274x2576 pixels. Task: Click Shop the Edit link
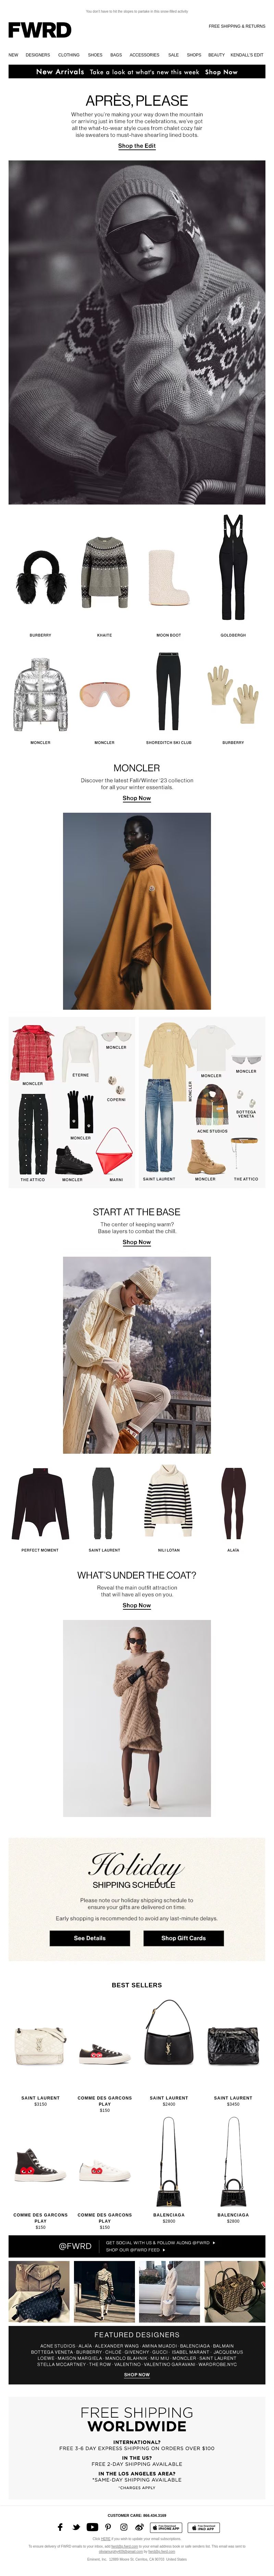[x=137, y=146]
